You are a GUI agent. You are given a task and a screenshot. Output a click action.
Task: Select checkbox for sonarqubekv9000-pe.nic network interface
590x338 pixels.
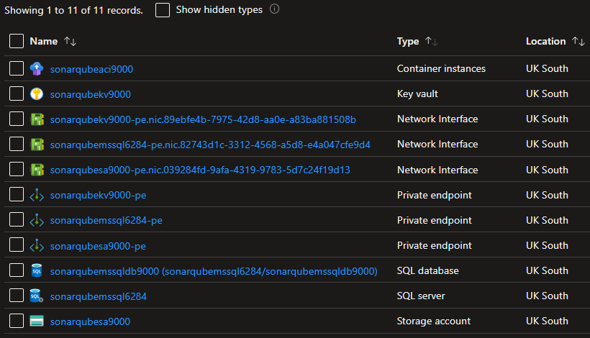tap(17, 119)
